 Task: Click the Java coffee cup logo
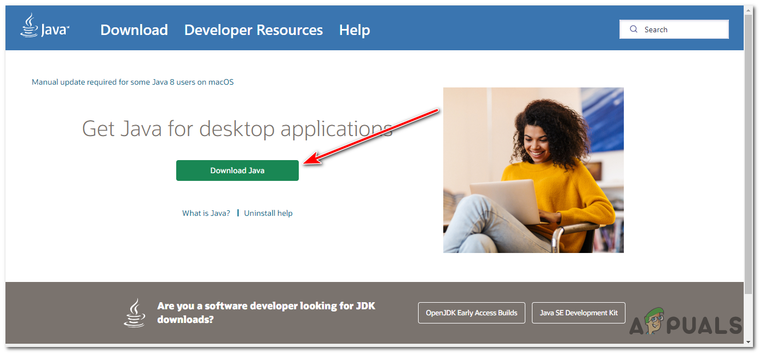[29, 27]
